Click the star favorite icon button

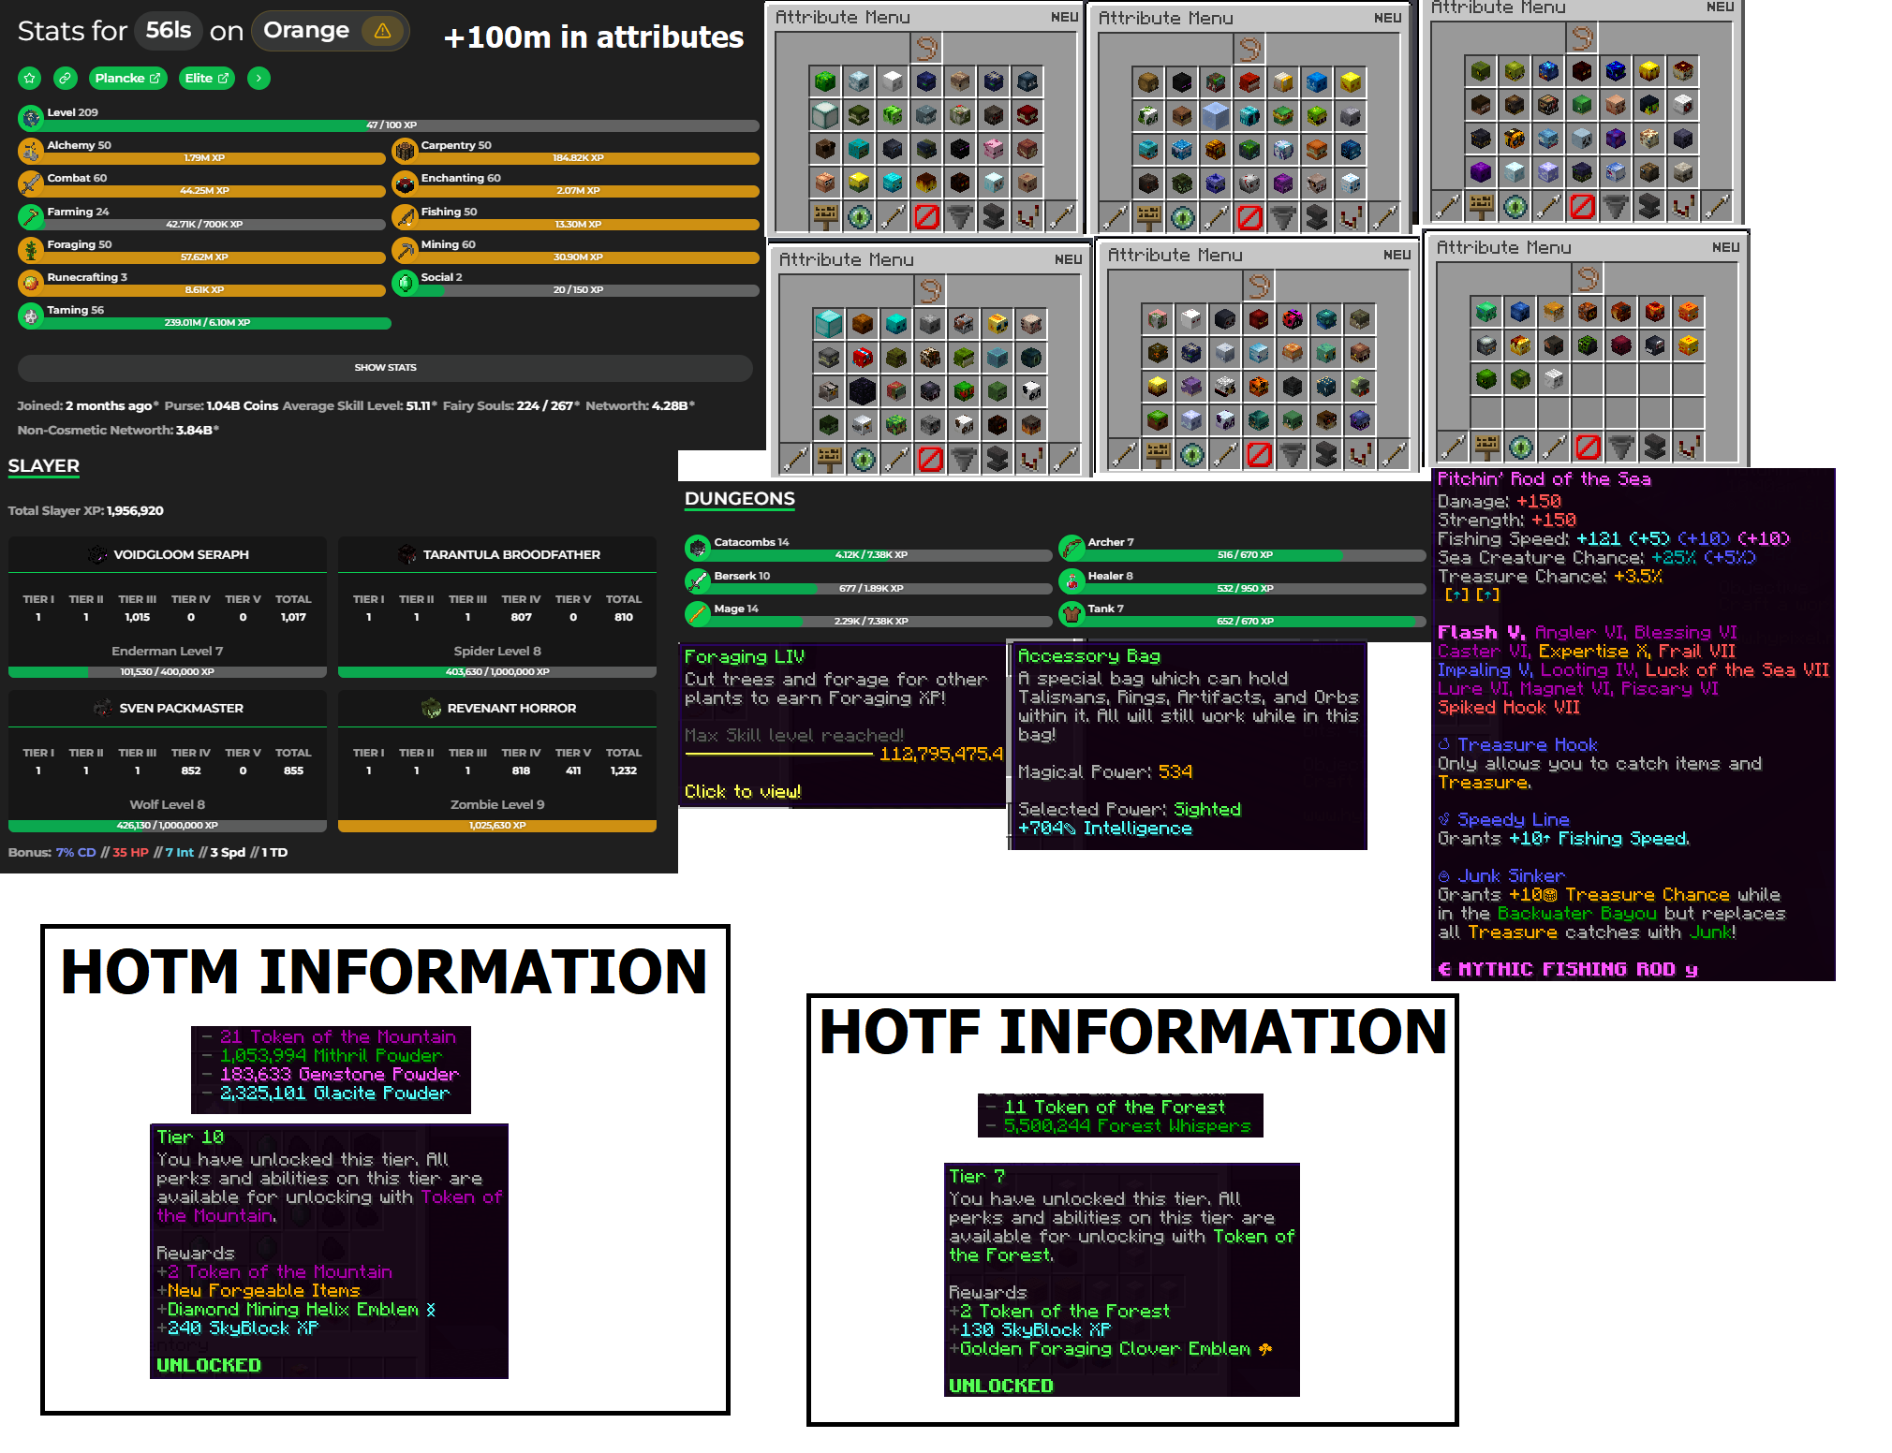(x=30, y=79)
